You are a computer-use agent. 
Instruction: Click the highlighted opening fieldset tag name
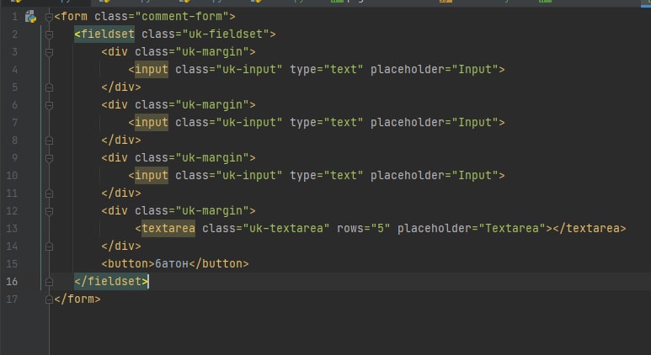[x=108, y=34]
